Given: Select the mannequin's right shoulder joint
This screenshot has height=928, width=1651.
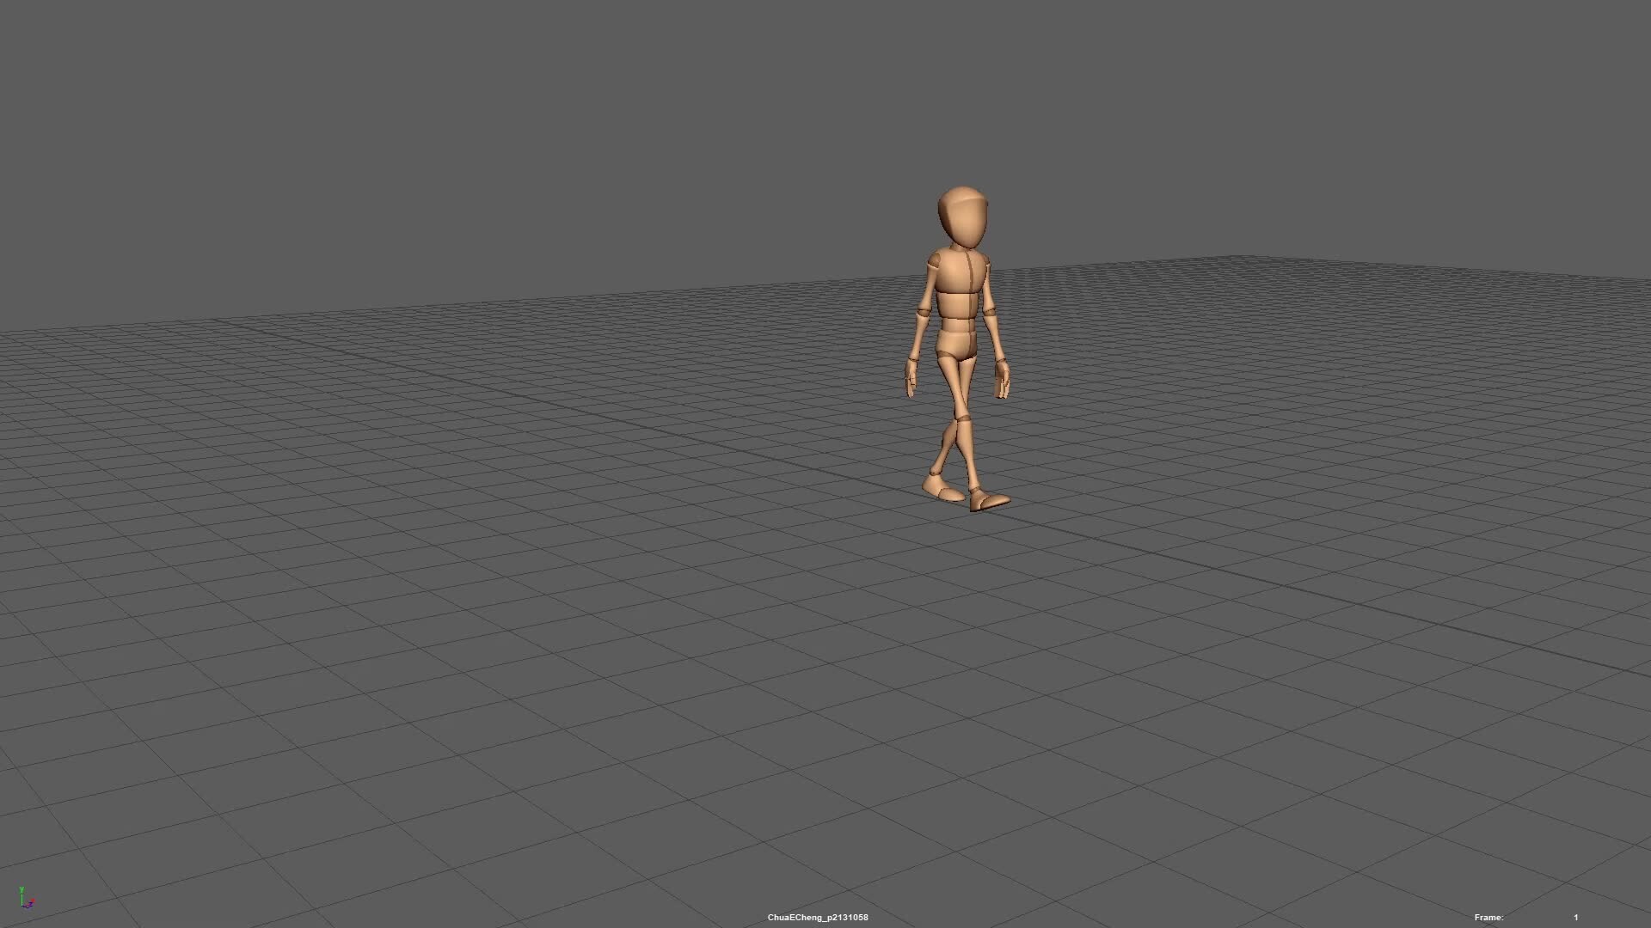Looking at the screenshot, I should pyautogui.click(x=935, y=260).
